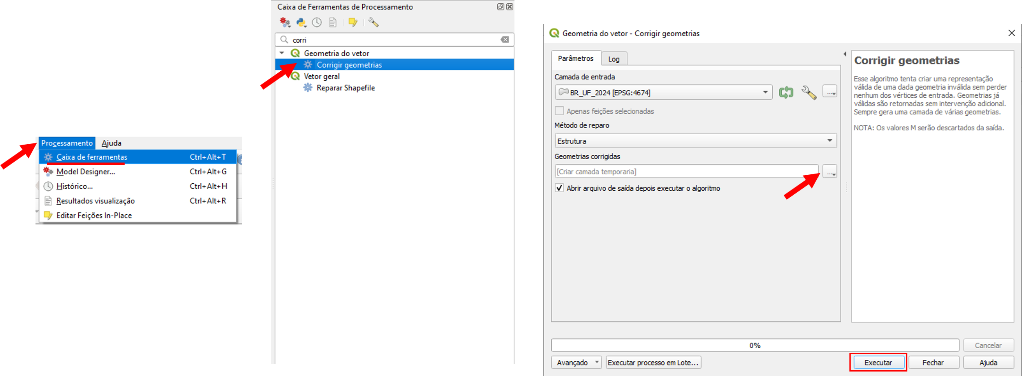Switch to the Log tab
1022x376 pixels.
pyautogui.click(x=614, y=59)
